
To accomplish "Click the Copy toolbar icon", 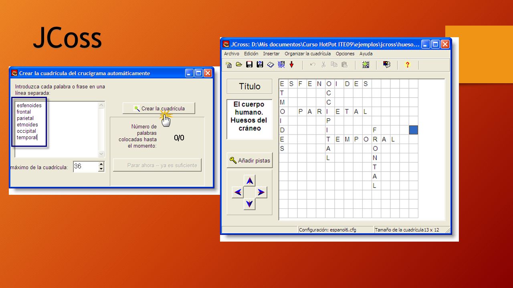I will 334,64.
